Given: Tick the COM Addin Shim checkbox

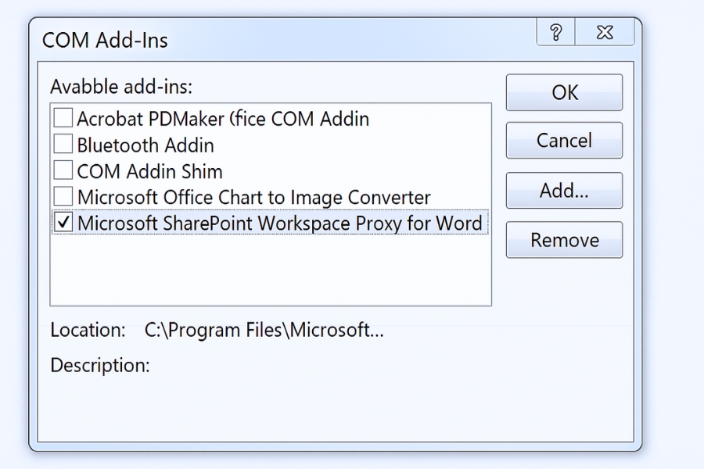Looking at the screenshot, I should click(x=63, y=170).
